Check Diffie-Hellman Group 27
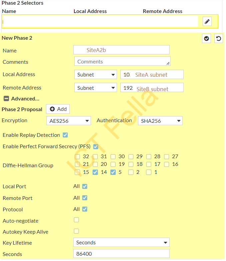226x261 pixels. coord(166,157)
